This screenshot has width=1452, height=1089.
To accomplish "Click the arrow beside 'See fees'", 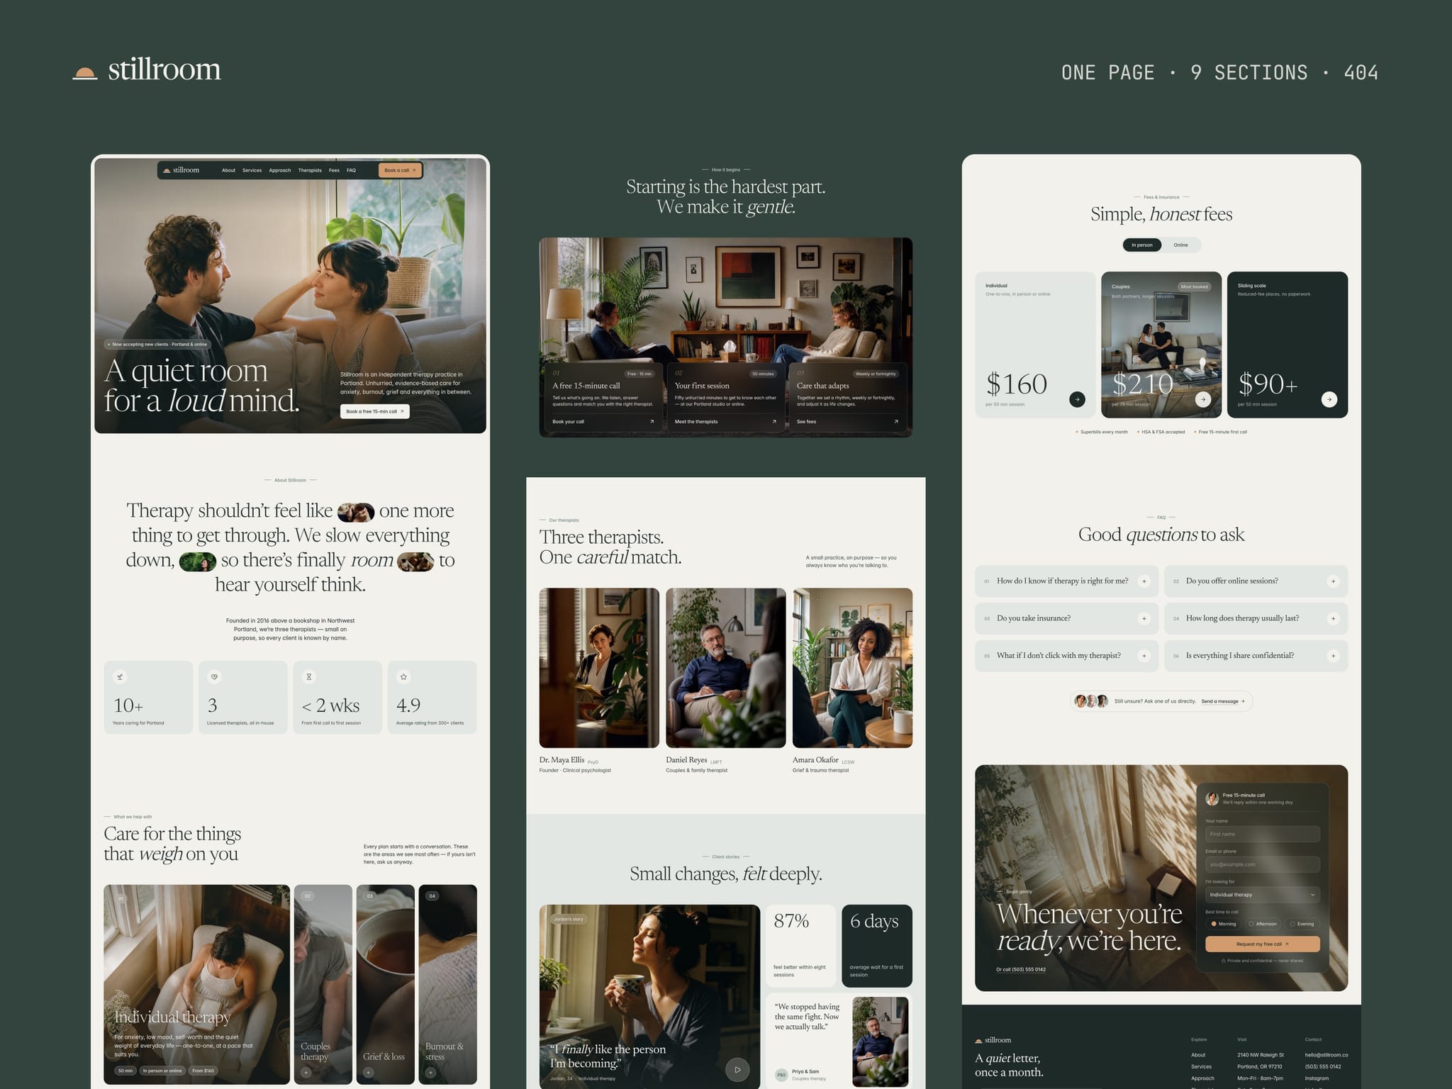I will coord(896,422).
